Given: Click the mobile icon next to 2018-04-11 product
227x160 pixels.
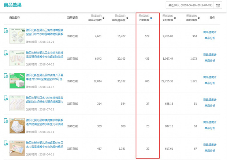Looking at the screenshot, I should point(6,143).
